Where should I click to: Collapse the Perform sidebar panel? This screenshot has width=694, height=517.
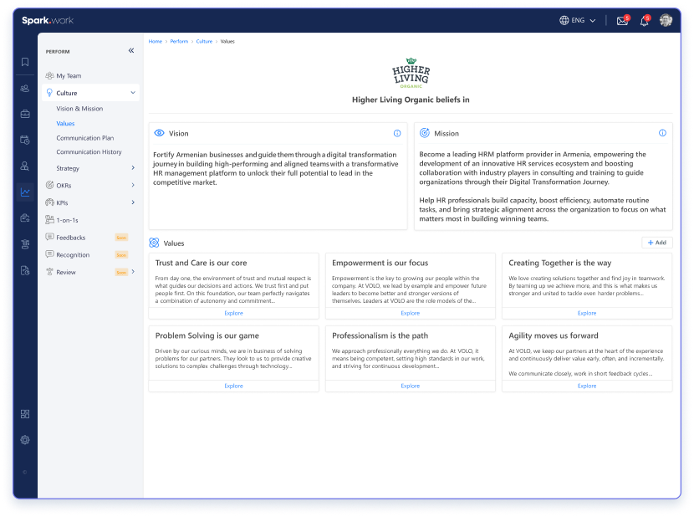(x=131, y=50)
